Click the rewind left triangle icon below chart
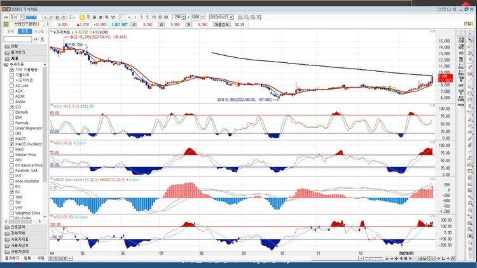Screen dimensions: 477x268 401,258
